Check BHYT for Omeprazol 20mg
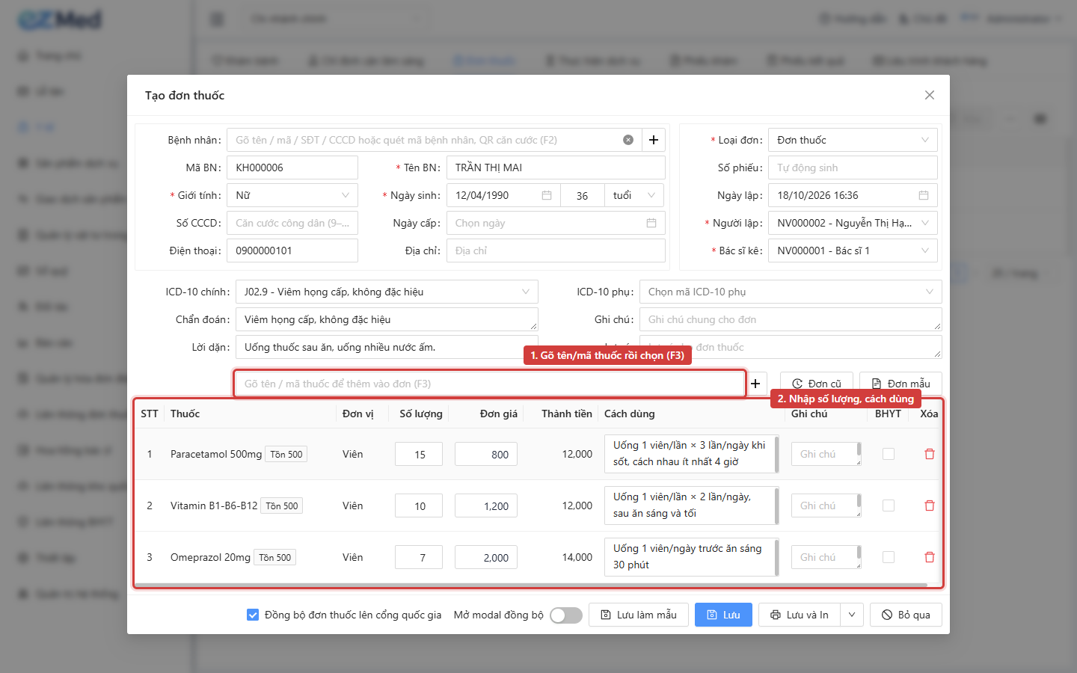This screenshot has width=1077, height=673. (889, 557)
